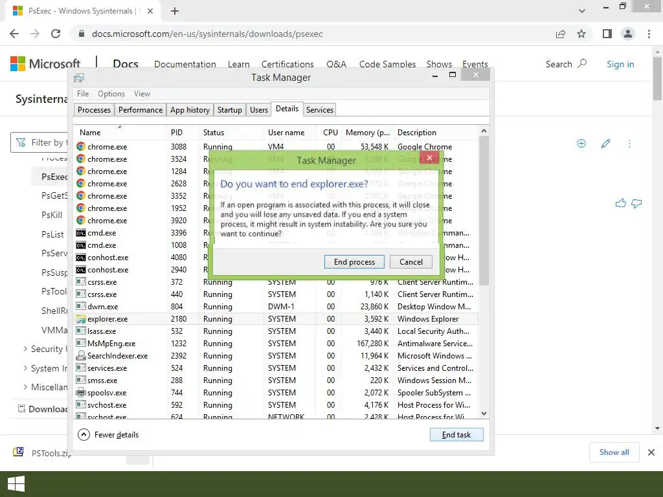This screenshot has width=663, height=497.
Task: Click the conhost.exe icon for PID 4080
Action: [81, 258]
